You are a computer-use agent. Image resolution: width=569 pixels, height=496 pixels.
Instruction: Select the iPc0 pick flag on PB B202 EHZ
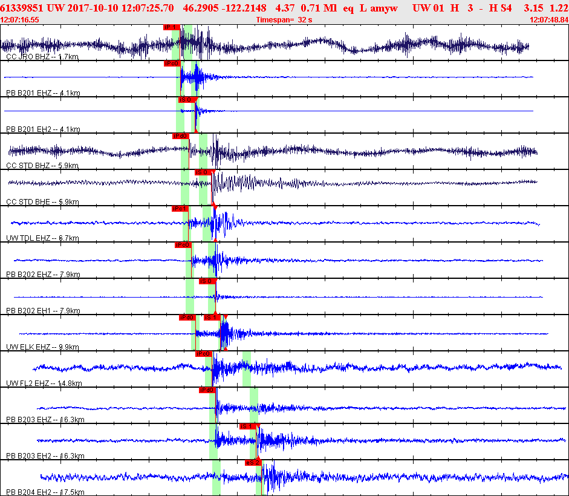pos(183,245)
